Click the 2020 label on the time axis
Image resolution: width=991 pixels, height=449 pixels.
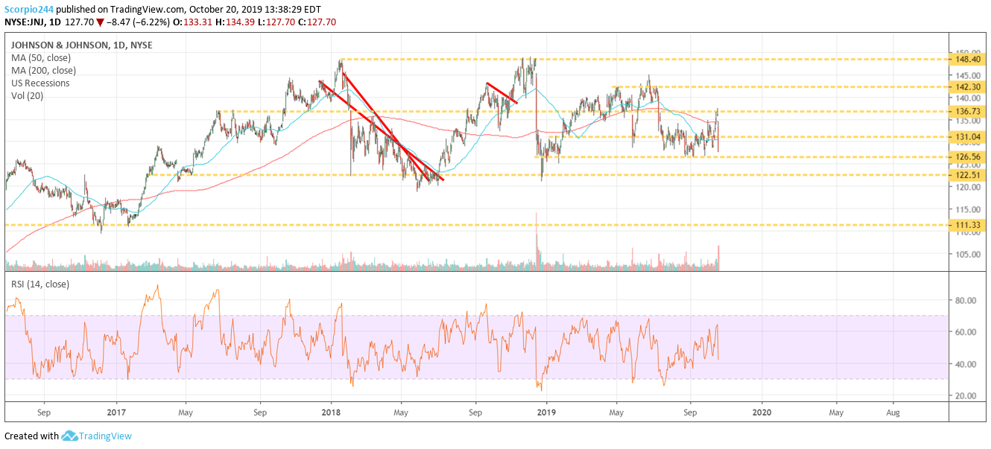coord(762,411)
